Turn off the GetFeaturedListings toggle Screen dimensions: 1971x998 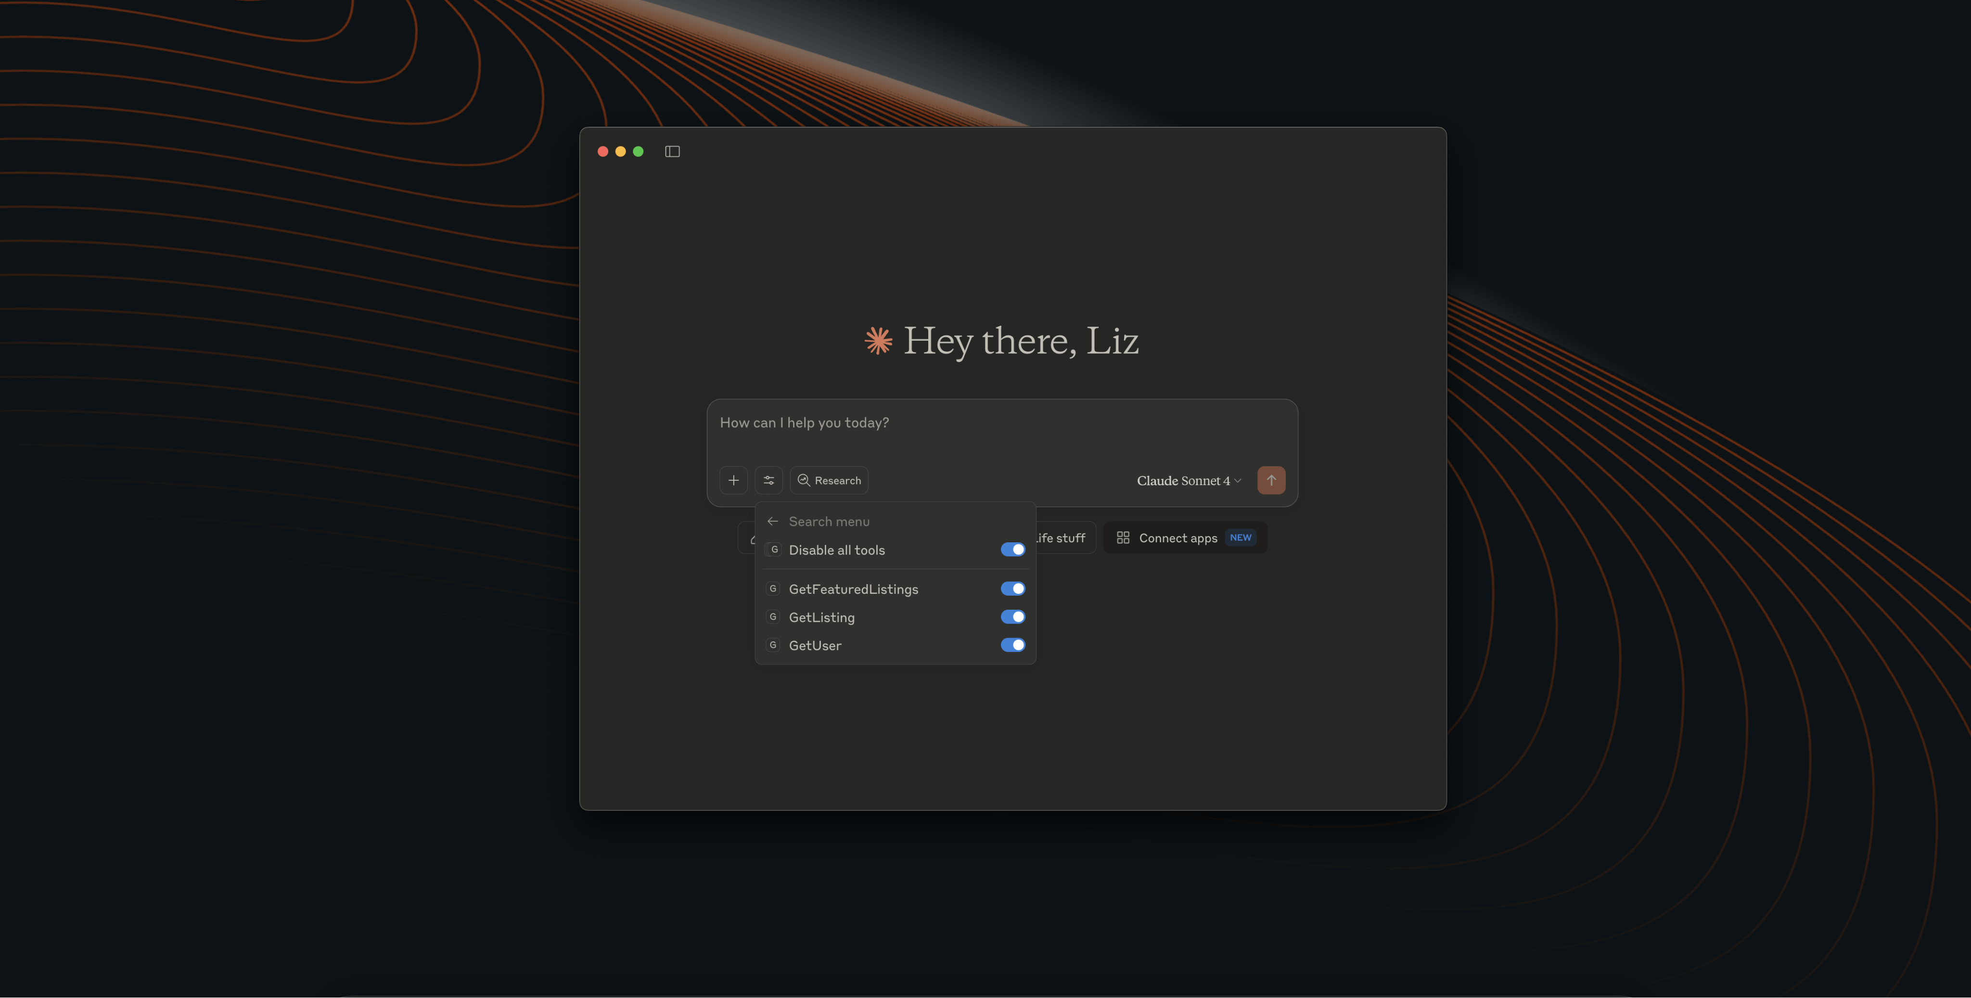1012,589
